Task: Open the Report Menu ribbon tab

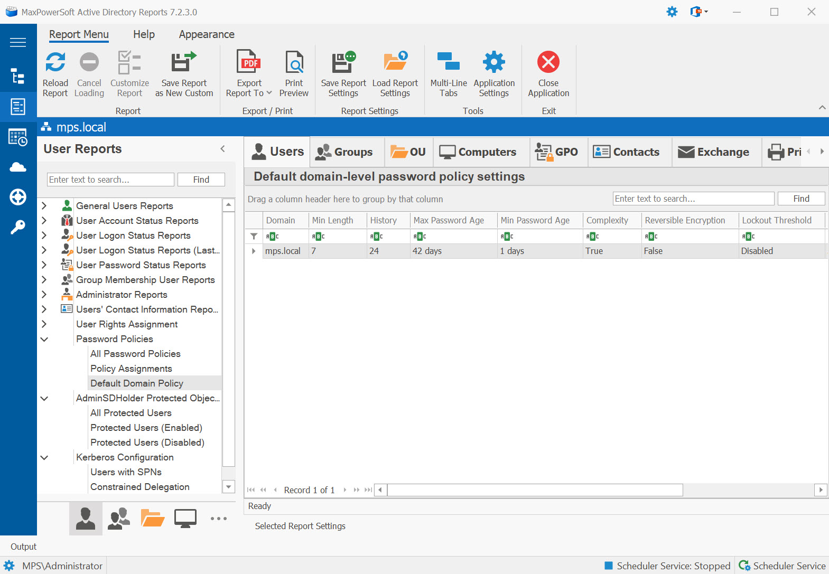Action: tap(79, 34)
